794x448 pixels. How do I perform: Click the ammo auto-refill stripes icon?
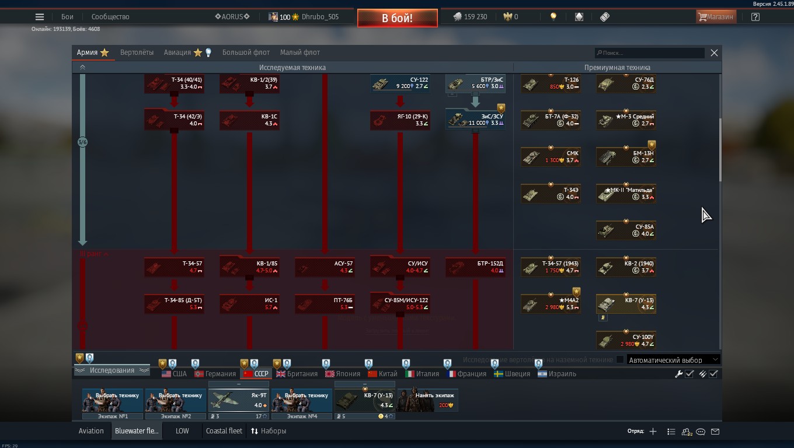[x=702, y=374]
